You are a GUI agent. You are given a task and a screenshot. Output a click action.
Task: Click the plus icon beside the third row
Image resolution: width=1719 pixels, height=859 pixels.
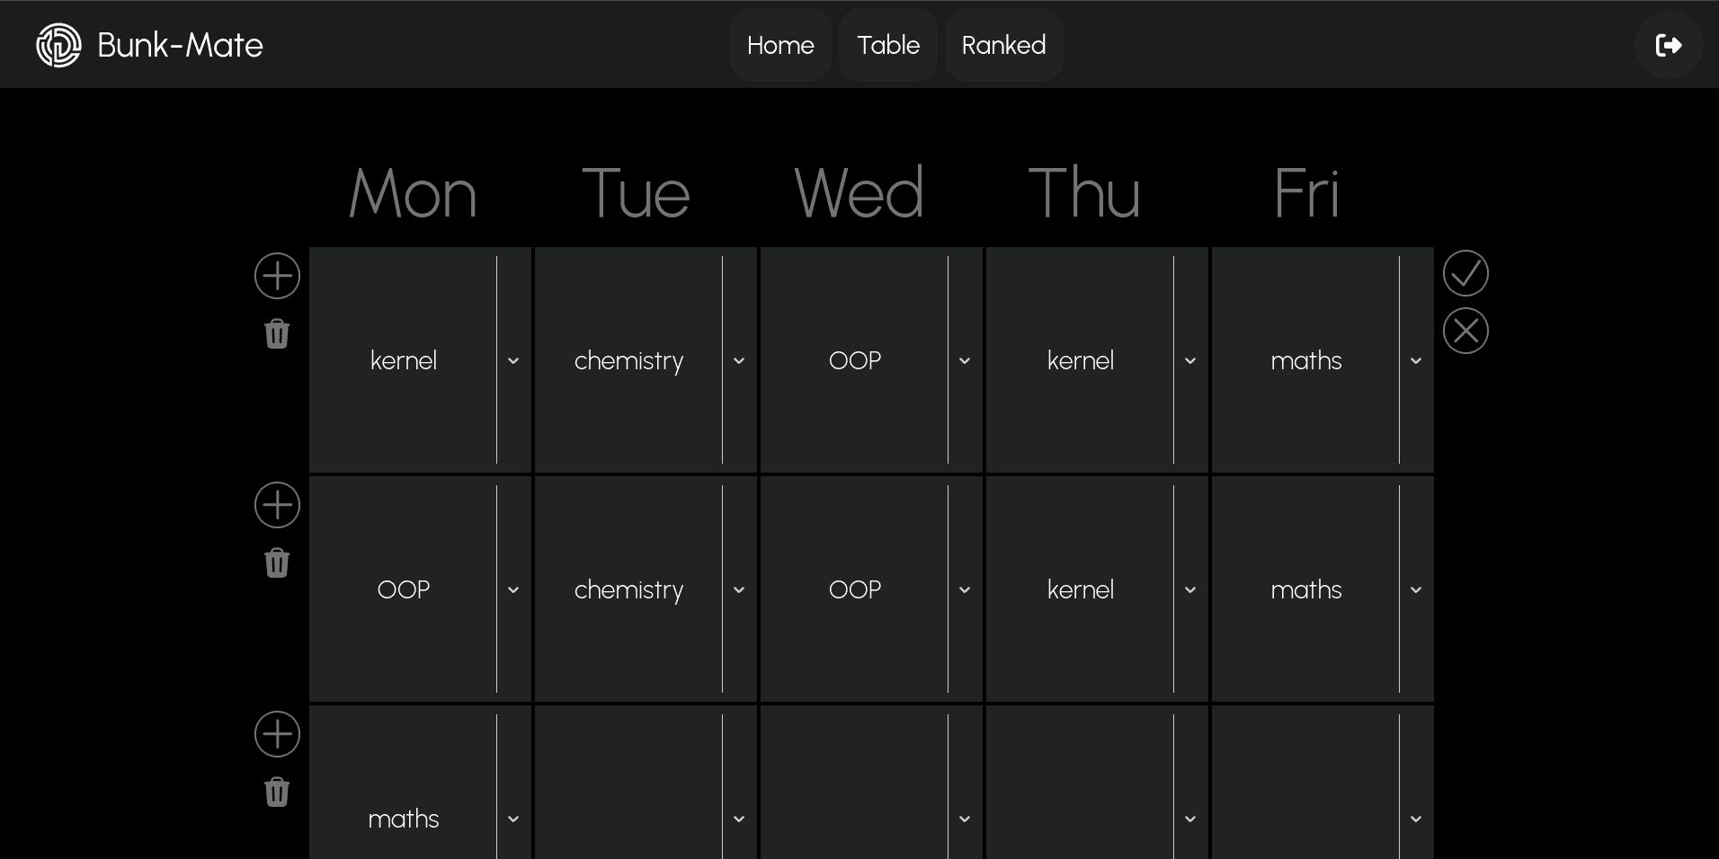point(277,734)
